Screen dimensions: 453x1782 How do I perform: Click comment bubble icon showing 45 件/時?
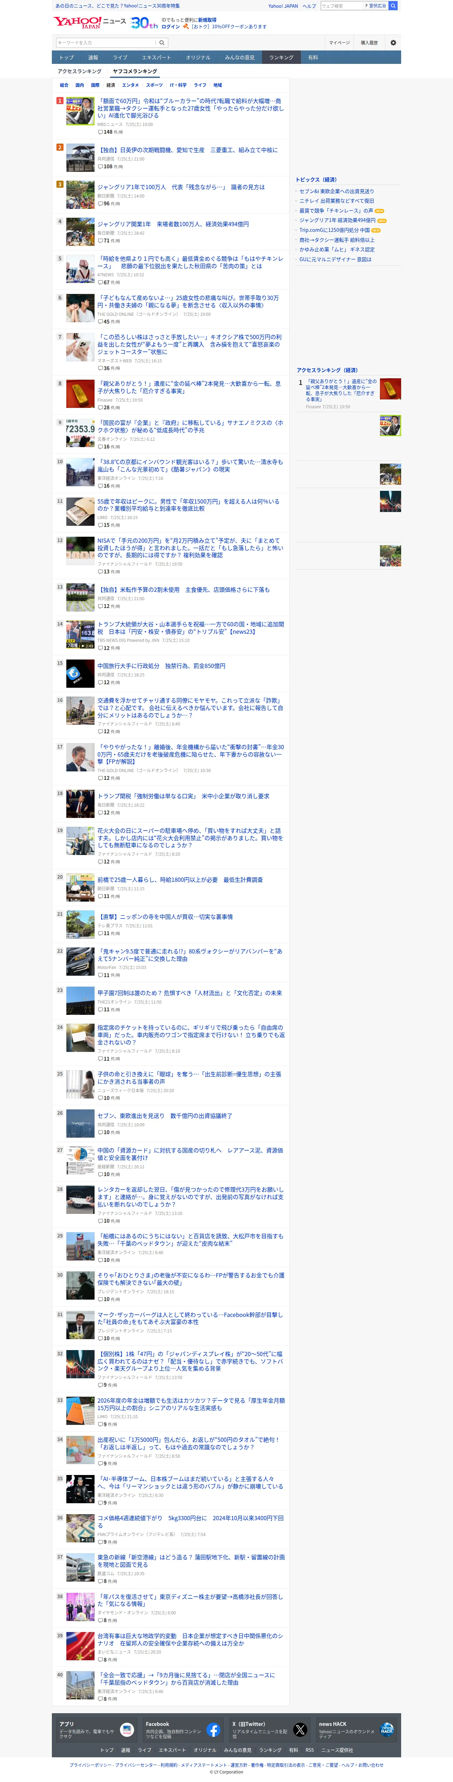100,322
